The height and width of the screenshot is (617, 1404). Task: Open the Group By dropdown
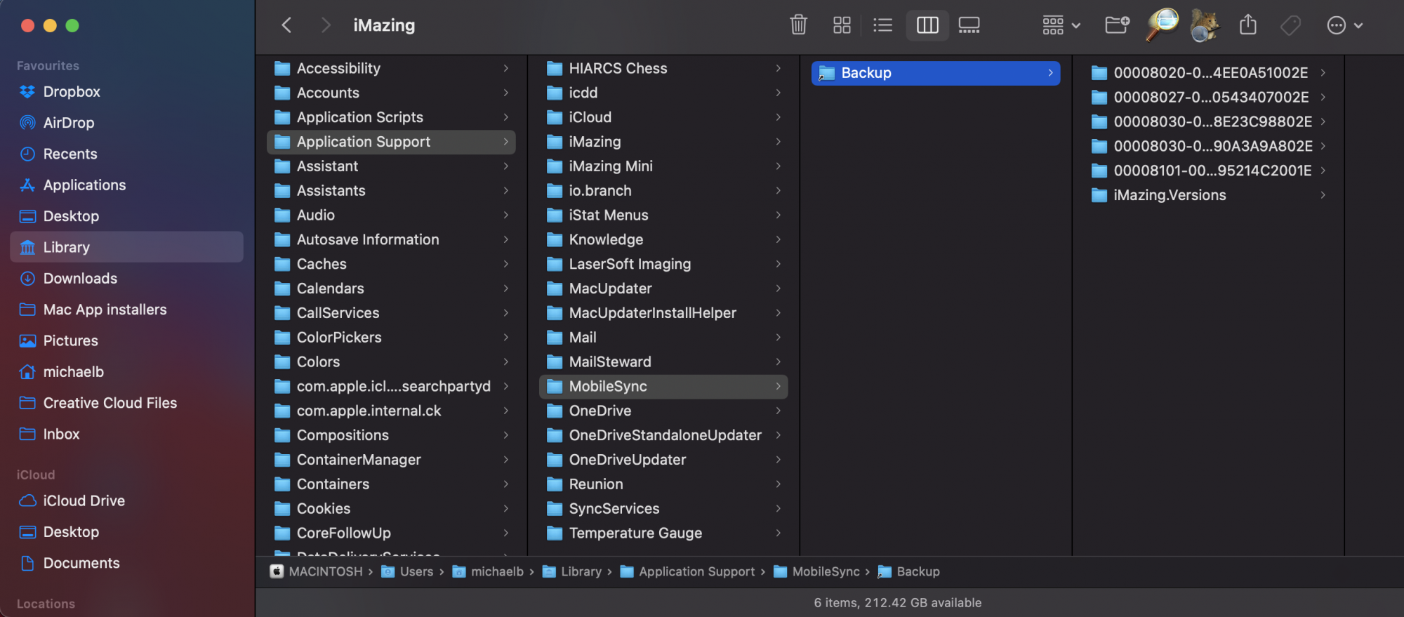(1061, 25)
